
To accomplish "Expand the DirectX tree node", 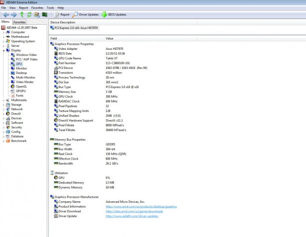I will [3, 114].
